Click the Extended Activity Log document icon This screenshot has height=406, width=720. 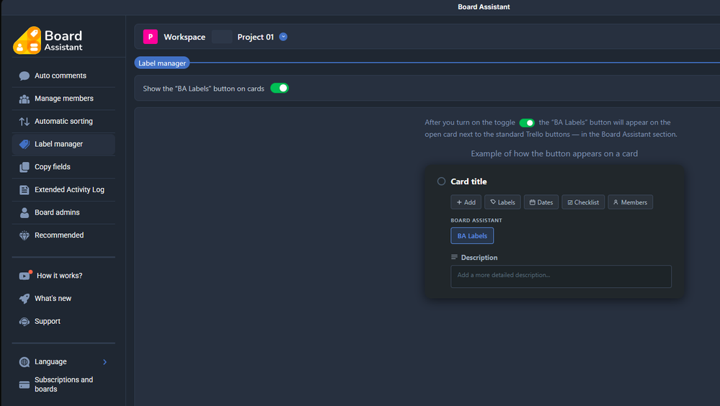click(x=25, y=190)
